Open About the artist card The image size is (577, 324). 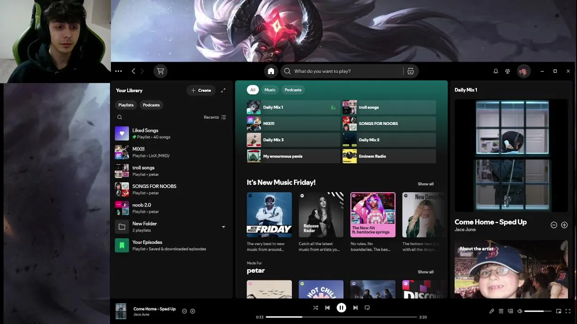[x=511, y=269]
